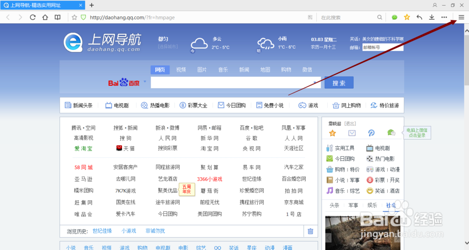Click 电脑上微信 点击登录 tooltip
469x250 pixels.
(417, 133)
